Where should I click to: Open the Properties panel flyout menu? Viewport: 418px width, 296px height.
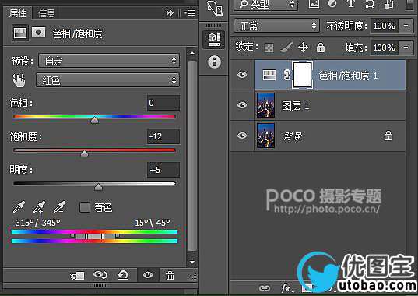(189, 12)
